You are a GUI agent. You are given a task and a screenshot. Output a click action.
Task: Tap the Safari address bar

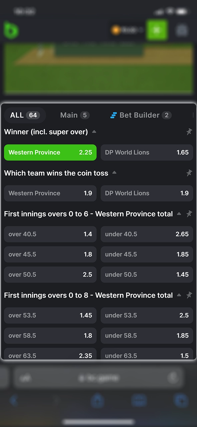click(98, 377)
